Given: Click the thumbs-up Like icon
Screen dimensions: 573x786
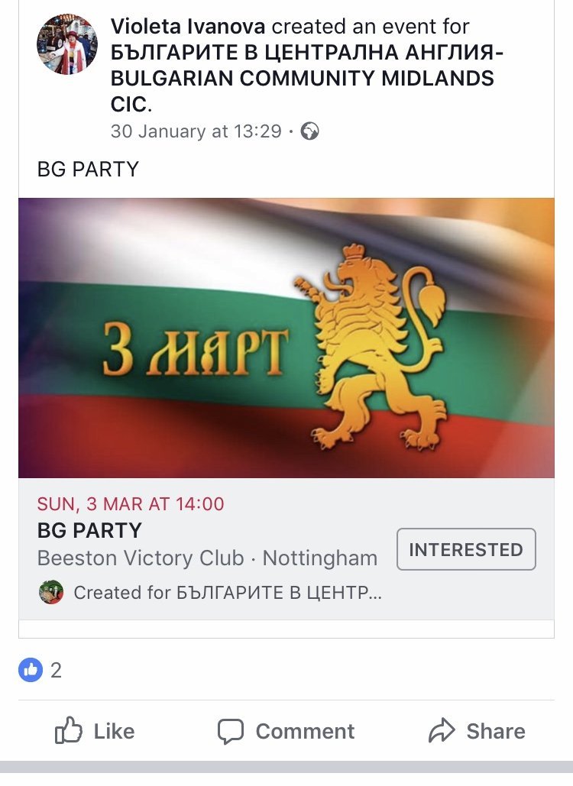Looking at the screenshot, I should tap(69, 731).
